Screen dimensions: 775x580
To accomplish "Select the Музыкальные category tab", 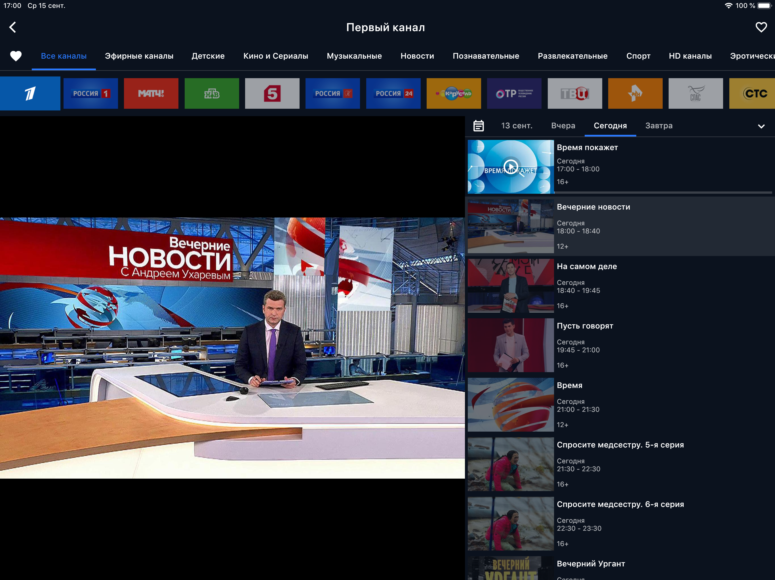I will click(354, 56).
